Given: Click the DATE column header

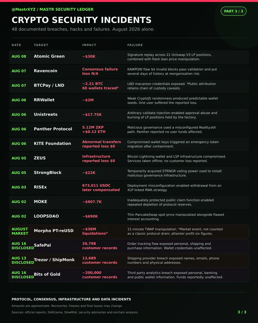Looking at the screenshot, I should pos(16,45).
